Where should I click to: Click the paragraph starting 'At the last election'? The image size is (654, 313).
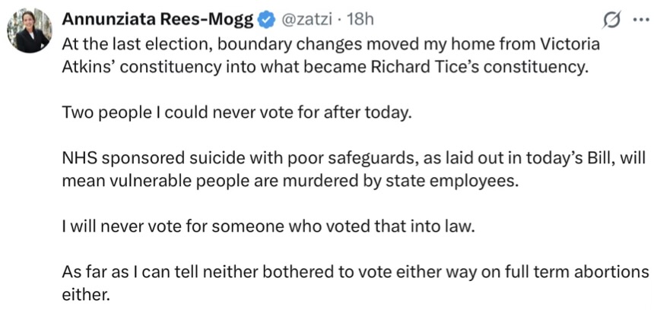[x=331, y=55]
